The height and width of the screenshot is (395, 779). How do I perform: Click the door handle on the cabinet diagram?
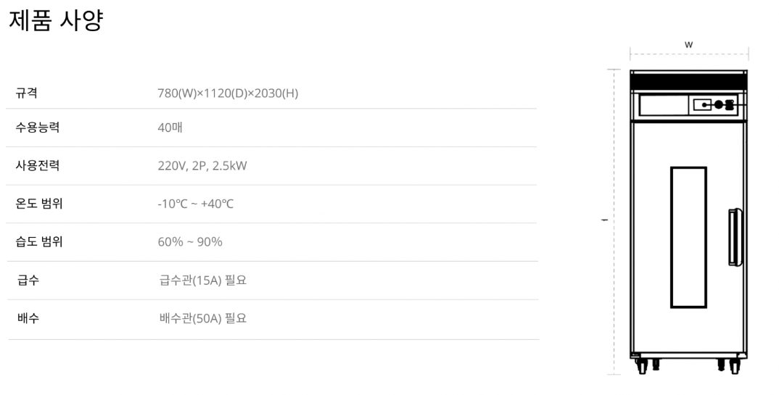pyautogui.click(x=735, y=237)
